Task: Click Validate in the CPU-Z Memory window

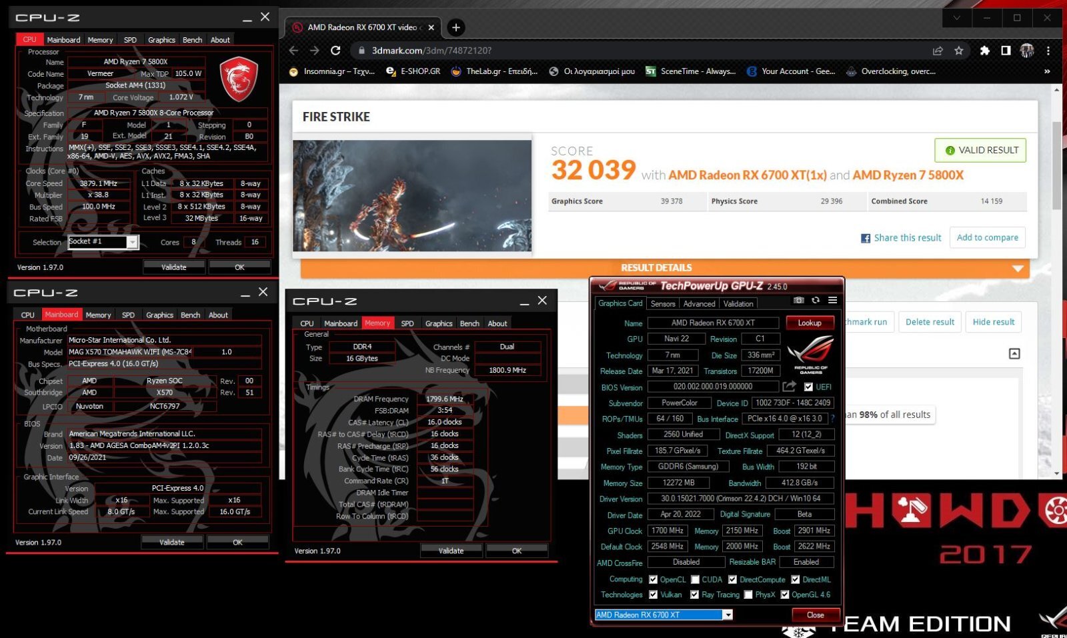Action: point(451,551)
